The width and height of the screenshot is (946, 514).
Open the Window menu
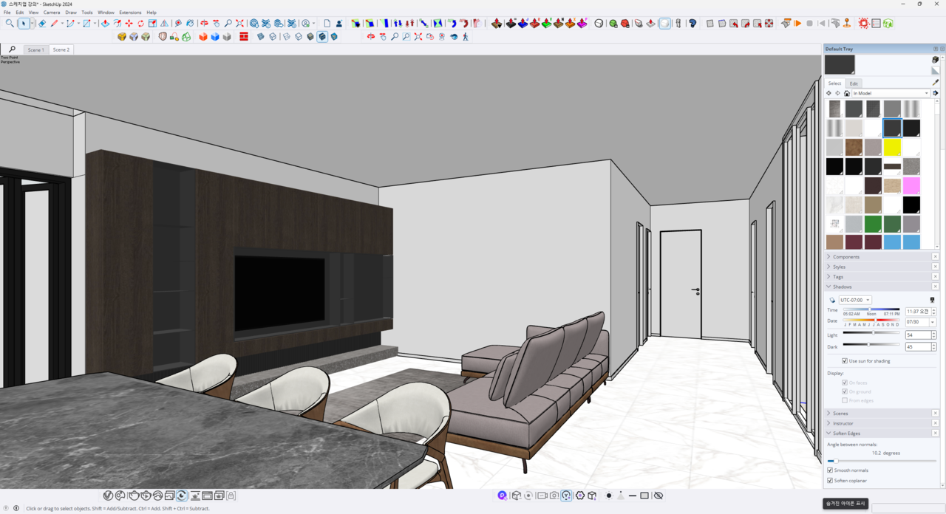pos(106,13)
